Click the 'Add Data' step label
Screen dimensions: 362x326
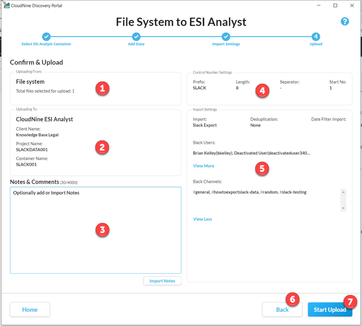coord(136,44)
